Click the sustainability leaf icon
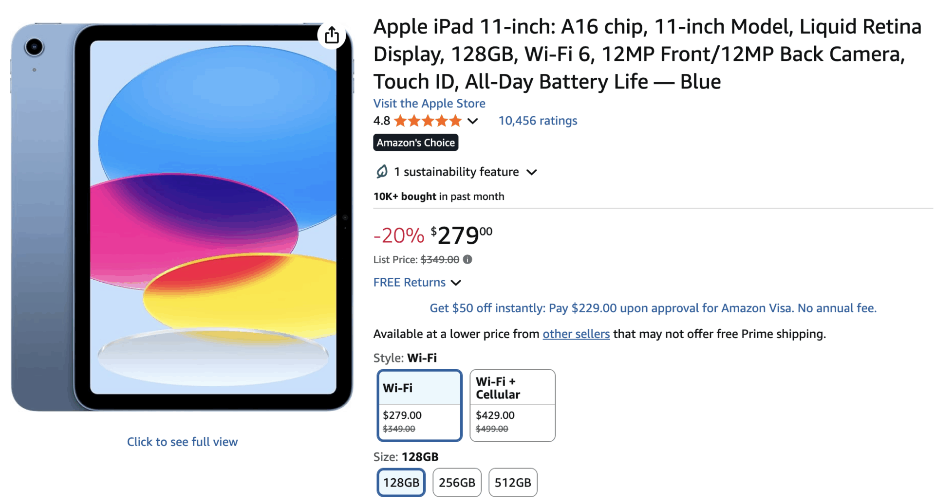The width and height of the screenshot is (935, 504). pos(382,171)
